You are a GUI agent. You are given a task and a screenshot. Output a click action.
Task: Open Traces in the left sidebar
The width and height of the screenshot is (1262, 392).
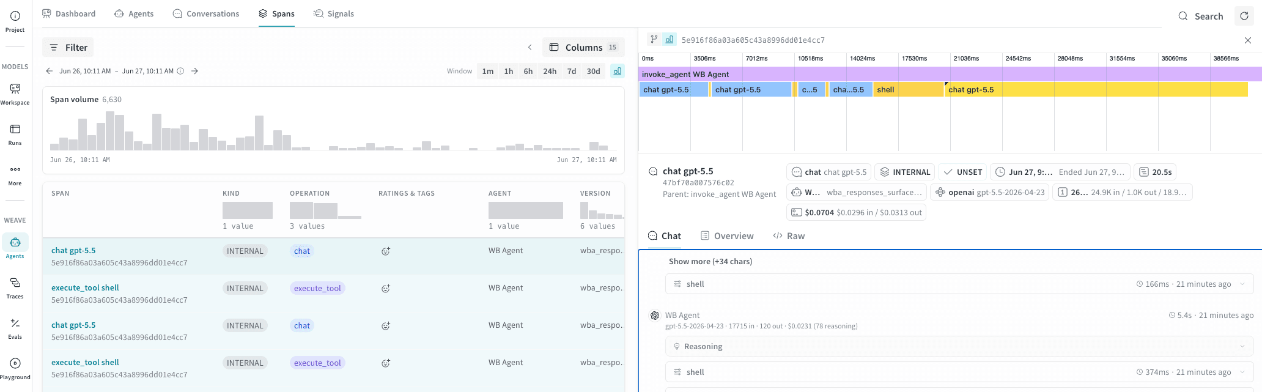pyautogui.click(x=15, y=287)
